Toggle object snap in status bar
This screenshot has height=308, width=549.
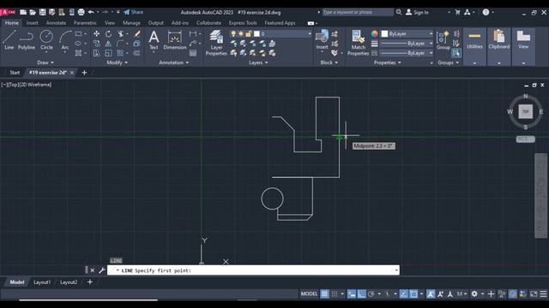click(413, 294)
